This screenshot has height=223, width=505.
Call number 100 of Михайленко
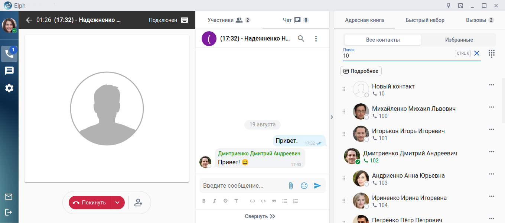(x=380, y=116)
